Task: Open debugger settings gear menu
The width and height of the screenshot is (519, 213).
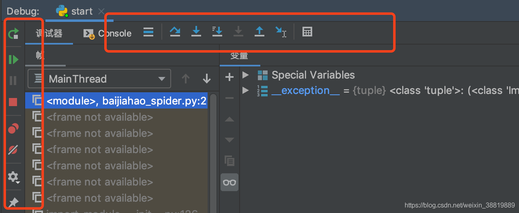Action: (x=13, y=177)
